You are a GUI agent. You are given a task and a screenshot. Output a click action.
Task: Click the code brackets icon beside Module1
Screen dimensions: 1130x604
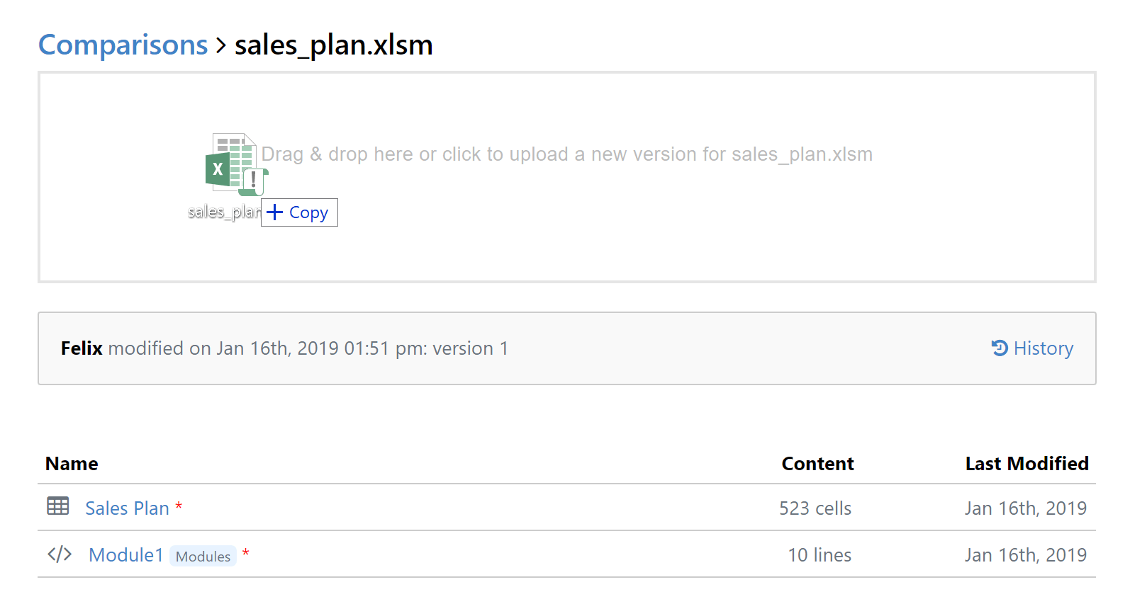[60, 554]
